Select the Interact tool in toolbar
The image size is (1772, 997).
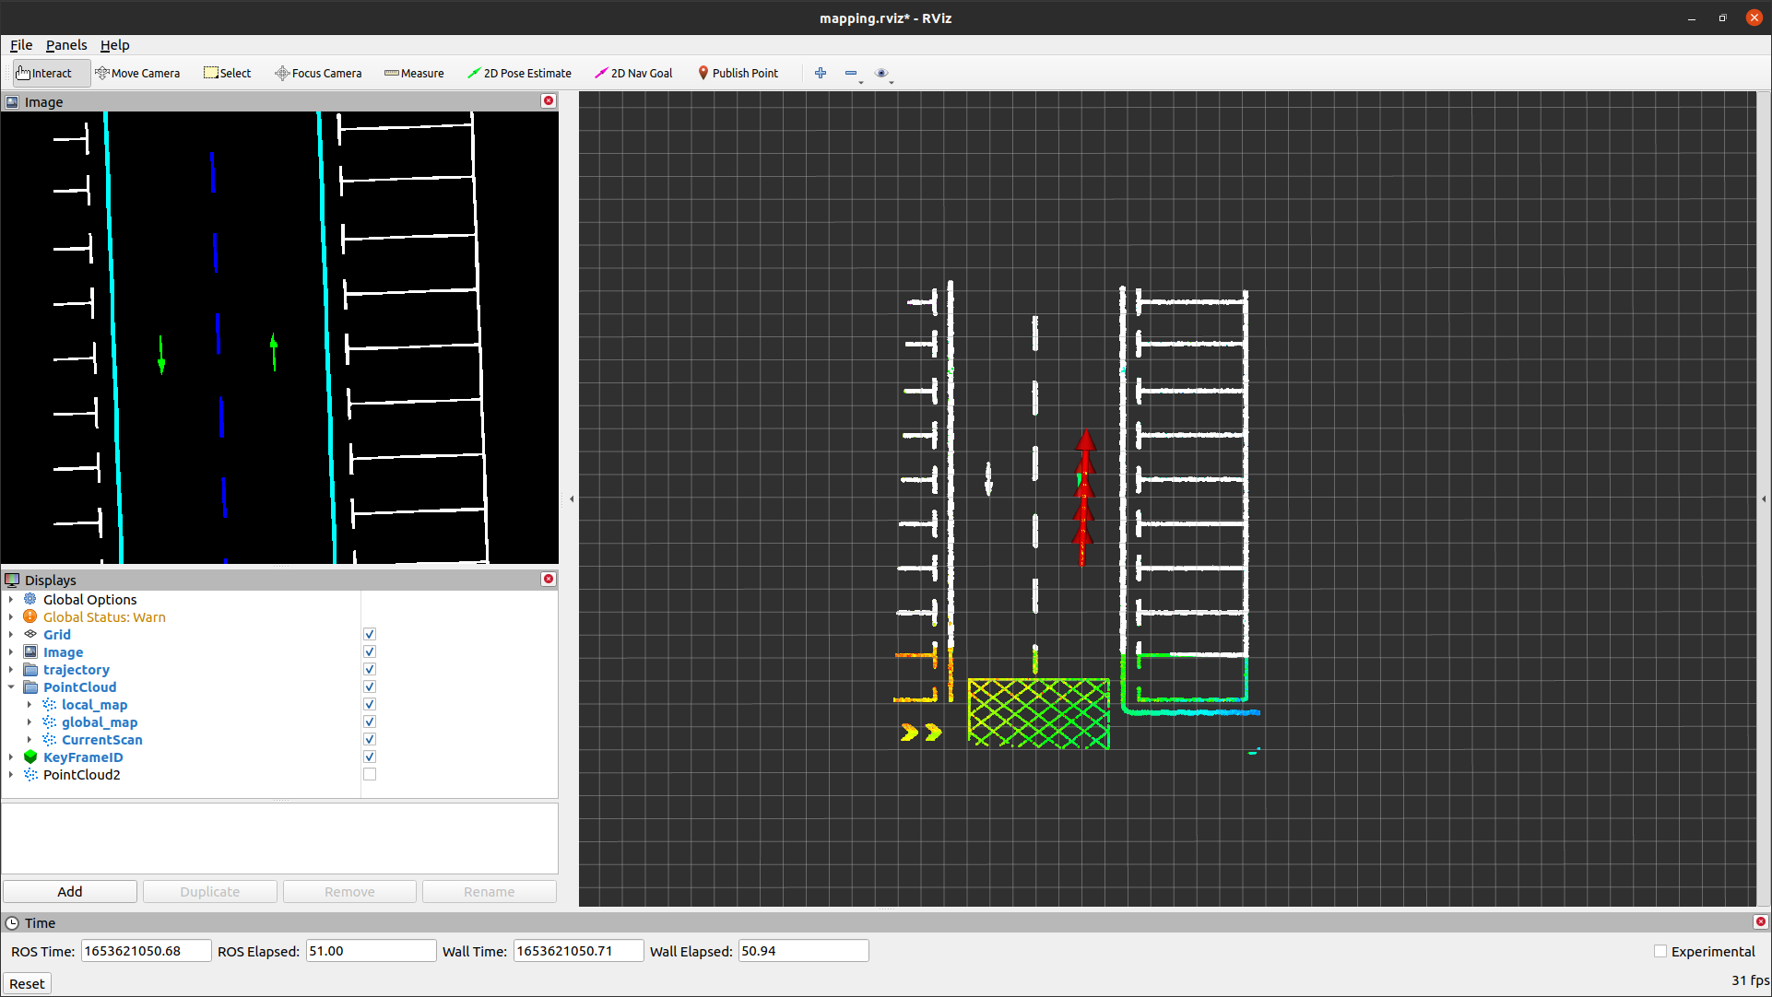coord(45,73)
